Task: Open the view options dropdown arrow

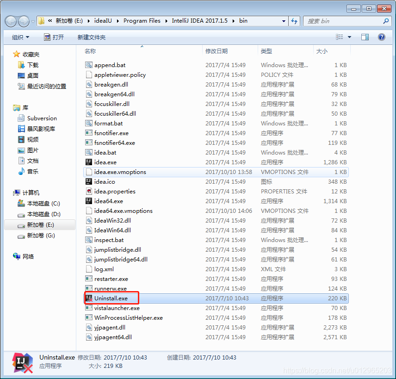Action: pos(350,37)
